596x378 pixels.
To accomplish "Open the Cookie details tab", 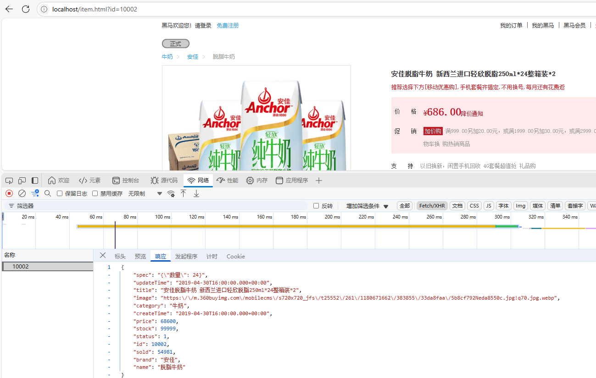I will click(236, 257).
